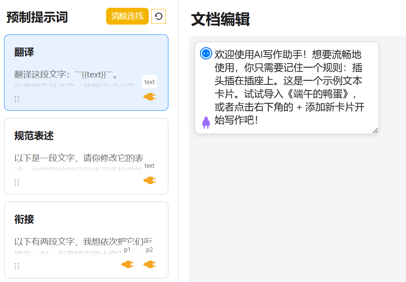Click the 清除连线 button
This screenshot has height=282, width=406.
click(x=127, y=16)
